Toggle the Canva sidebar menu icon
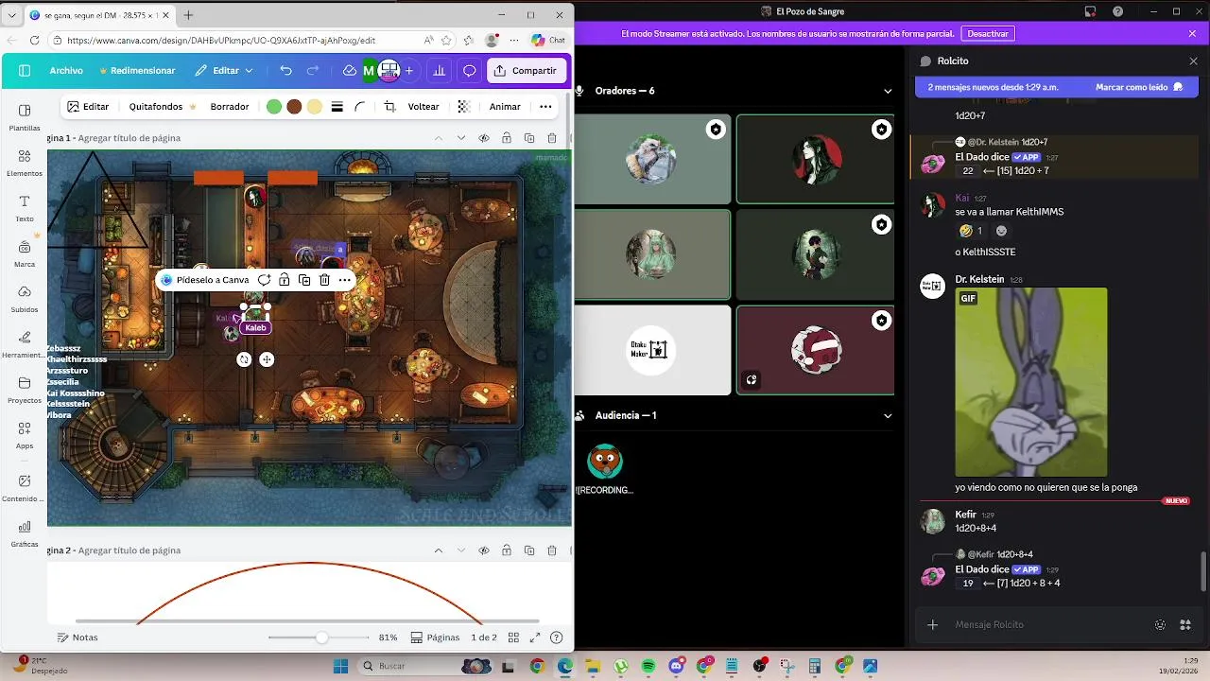This screenshot has height=681, width=1210. [25, 71]
